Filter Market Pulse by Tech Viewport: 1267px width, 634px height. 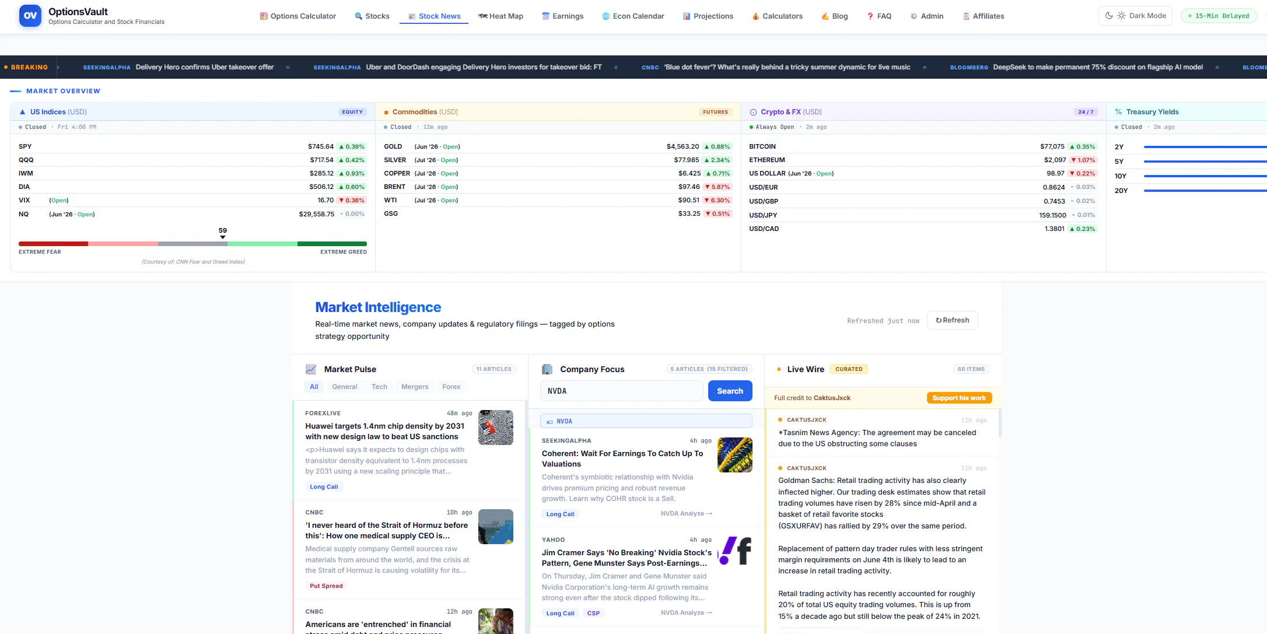(x=379, y=387)
